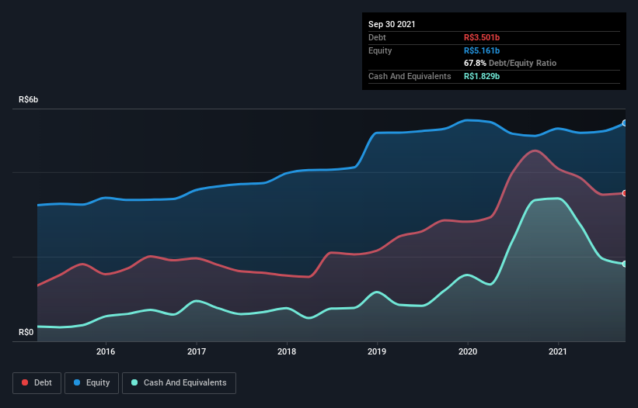
Task: Select the 2020 x-axis label
Action: pos(468,351)
